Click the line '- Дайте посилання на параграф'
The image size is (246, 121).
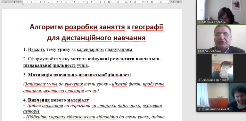[x=93, y=106]
